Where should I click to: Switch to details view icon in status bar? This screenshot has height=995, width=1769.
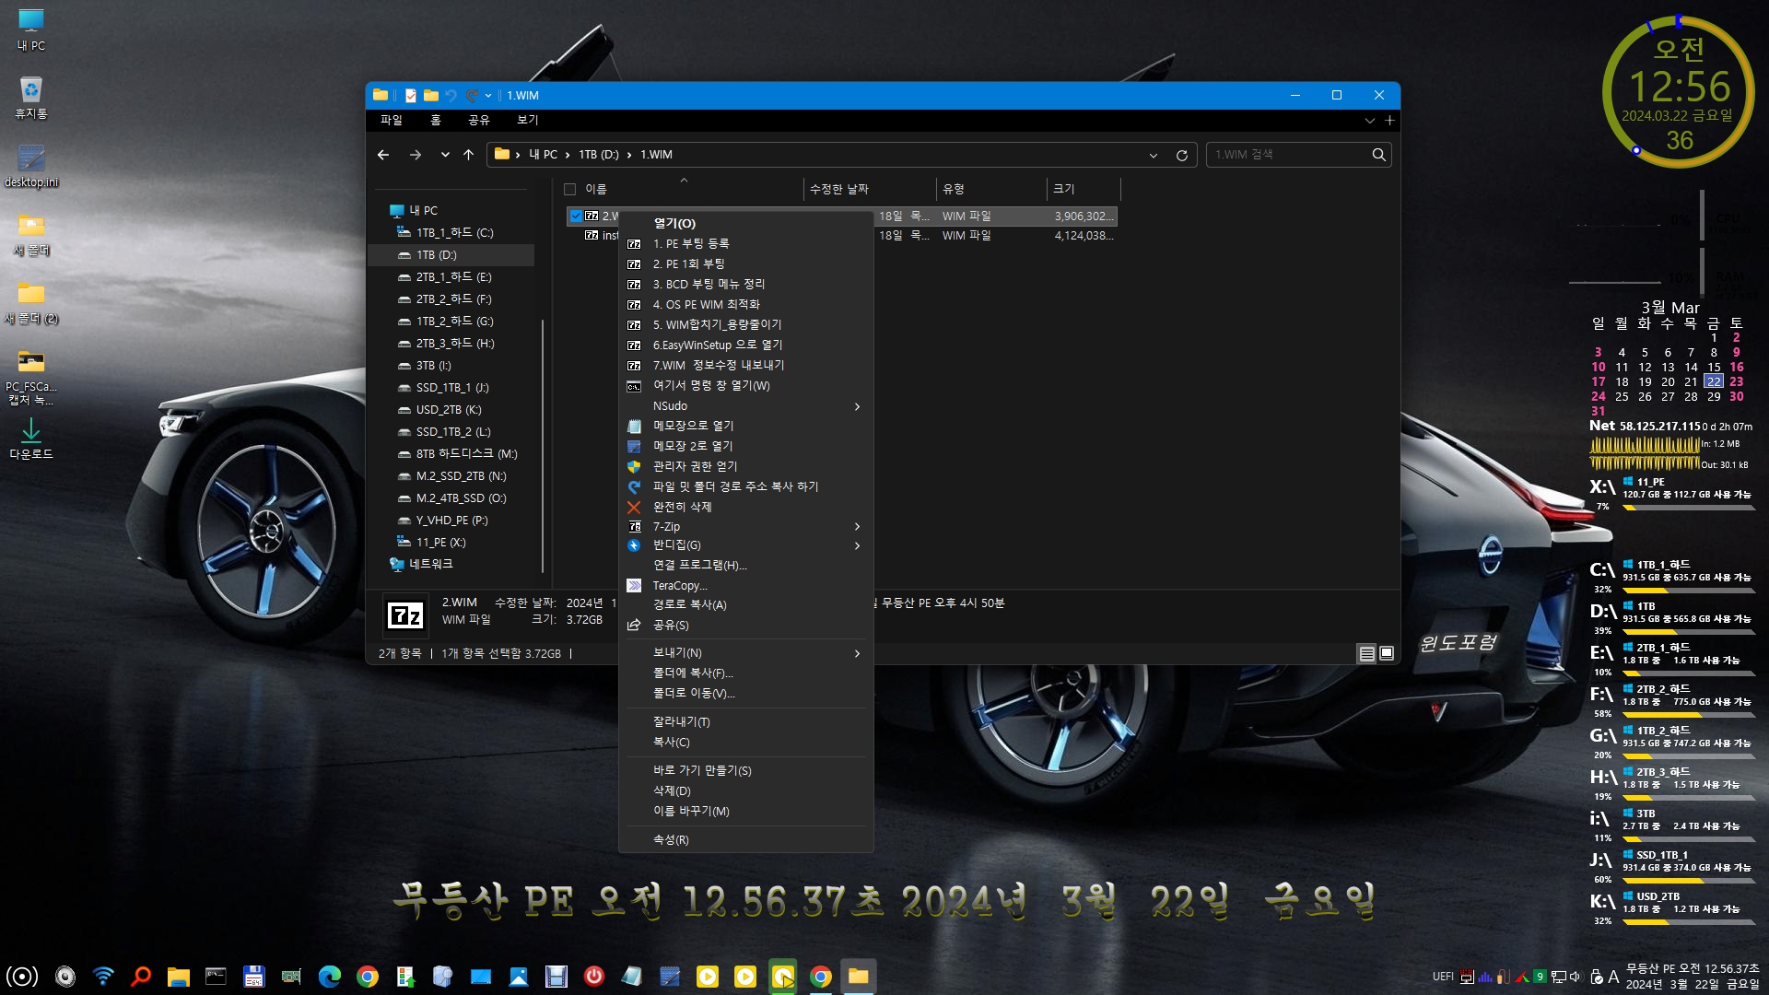1366,653
